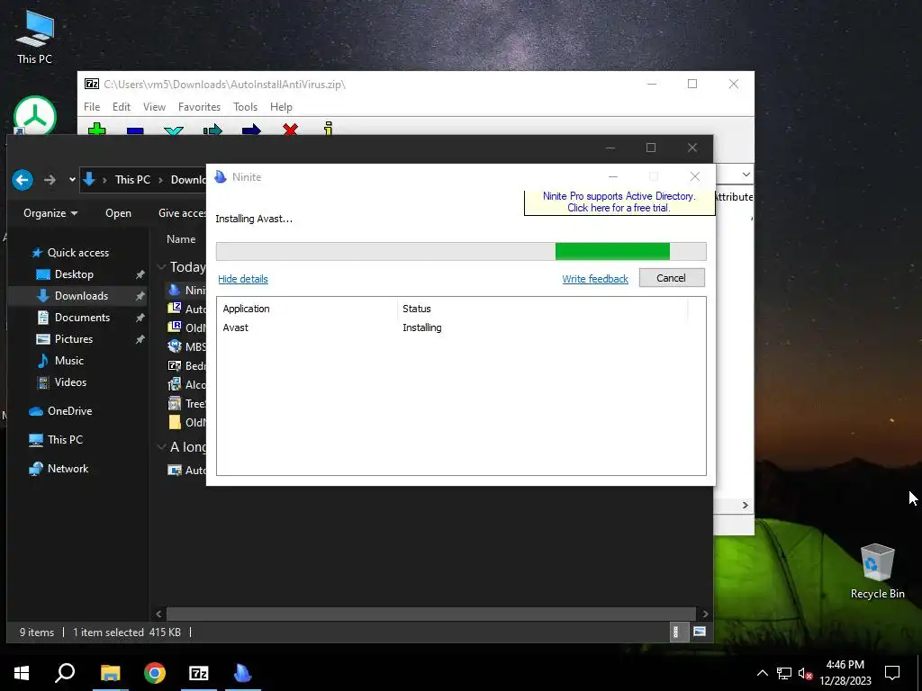Open 7-Zip Edit menu

[x=122, y=107]
